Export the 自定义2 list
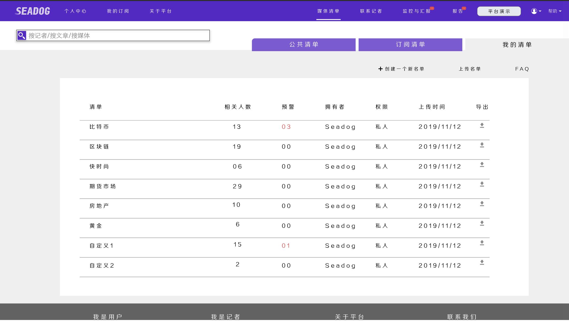Image resolution: width=569 pixels, height=321 pixels. [x=482, y=262]
